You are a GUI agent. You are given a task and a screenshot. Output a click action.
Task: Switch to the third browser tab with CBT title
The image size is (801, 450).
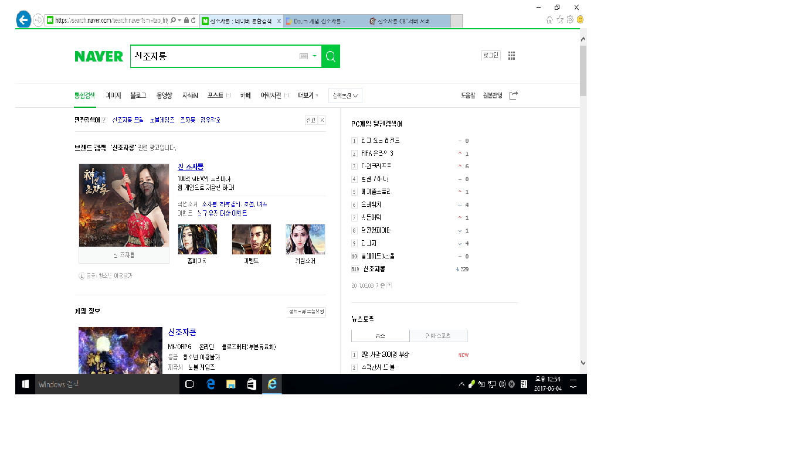[409, 21]
